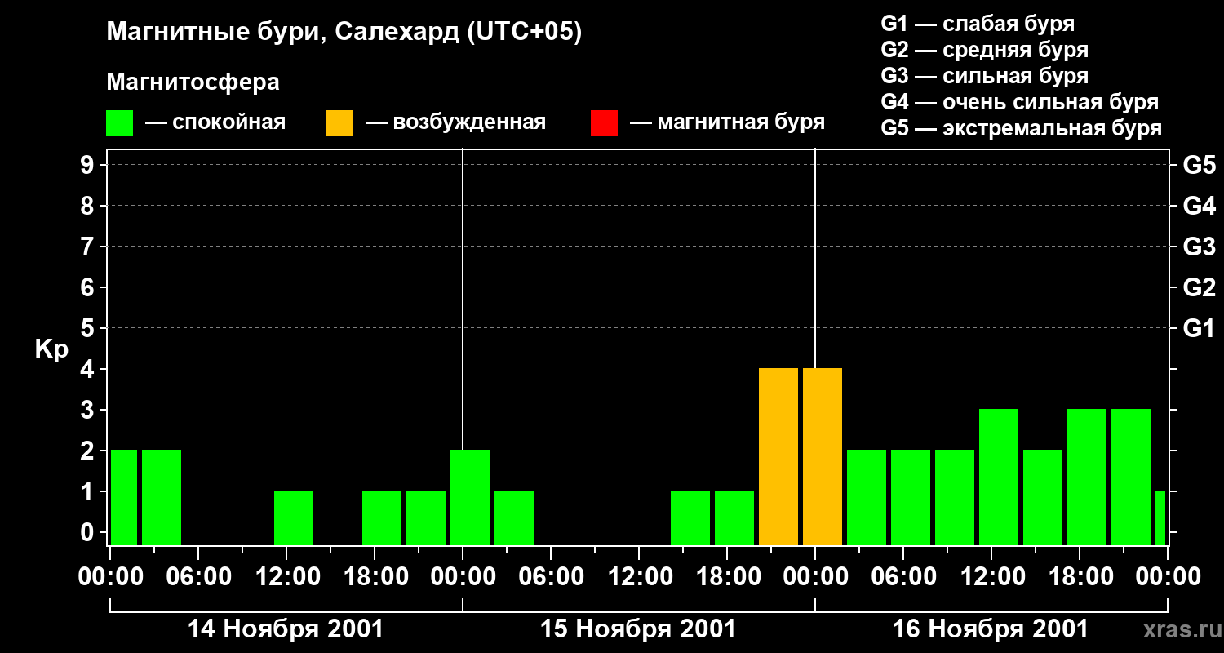Select green Kp 3 bar at 12:00 on 16 November
Viewport: 1224px width, 653px height.
(999, 478)
